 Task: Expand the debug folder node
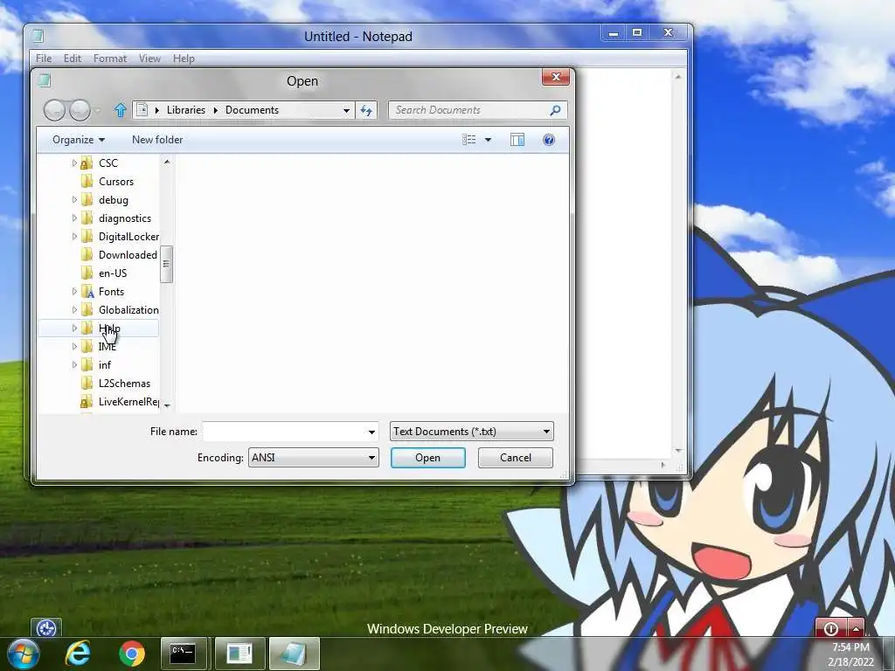(x=74, y=200)
